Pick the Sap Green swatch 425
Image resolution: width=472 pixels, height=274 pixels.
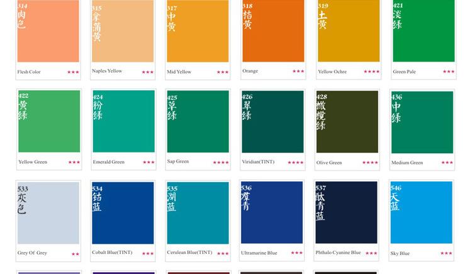(198, 122)
